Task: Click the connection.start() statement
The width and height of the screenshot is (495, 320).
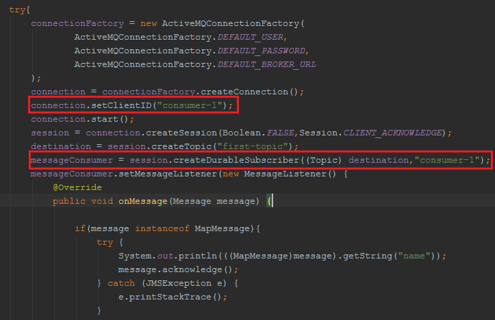Action: coord(82,119)
